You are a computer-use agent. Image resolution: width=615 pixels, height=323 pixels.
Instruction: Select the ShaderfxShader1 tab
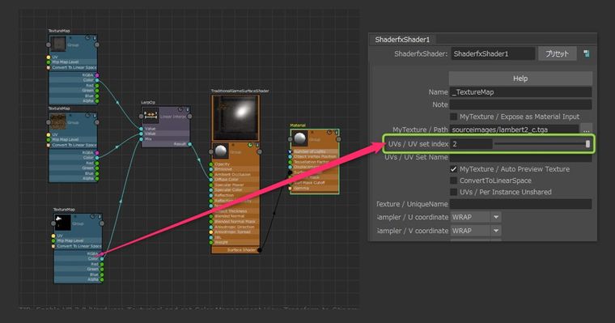click(x=402, y=40)
